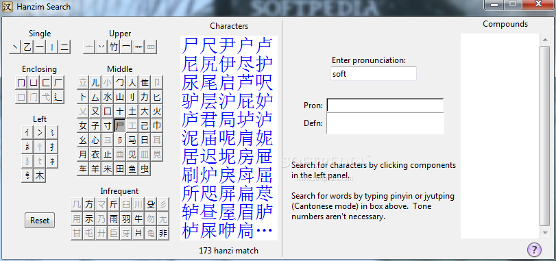Image resolution: width=556 pixels, height=261 pixels.
Task: Click the Compounds scrollbar down arrow
Action: (545, 232)
